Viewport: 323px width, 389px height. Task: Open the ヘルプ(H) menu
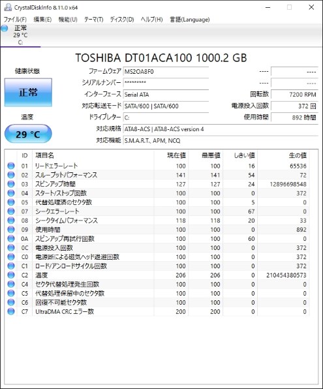pyautogui.click(x=151, y=20)
